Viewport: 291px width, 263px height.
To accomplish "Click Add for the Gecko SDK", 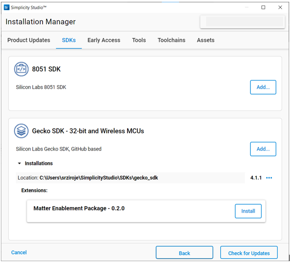I will click(263, 149).
